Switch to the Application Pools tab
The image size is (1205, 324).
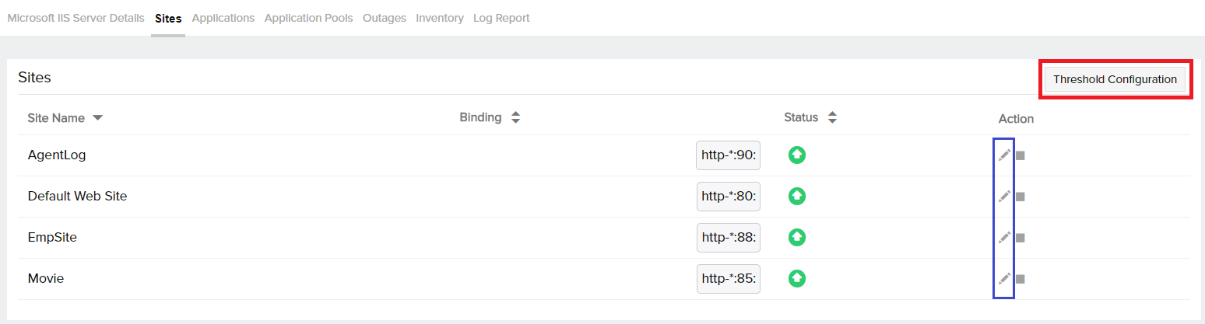[x=308, y=18]
